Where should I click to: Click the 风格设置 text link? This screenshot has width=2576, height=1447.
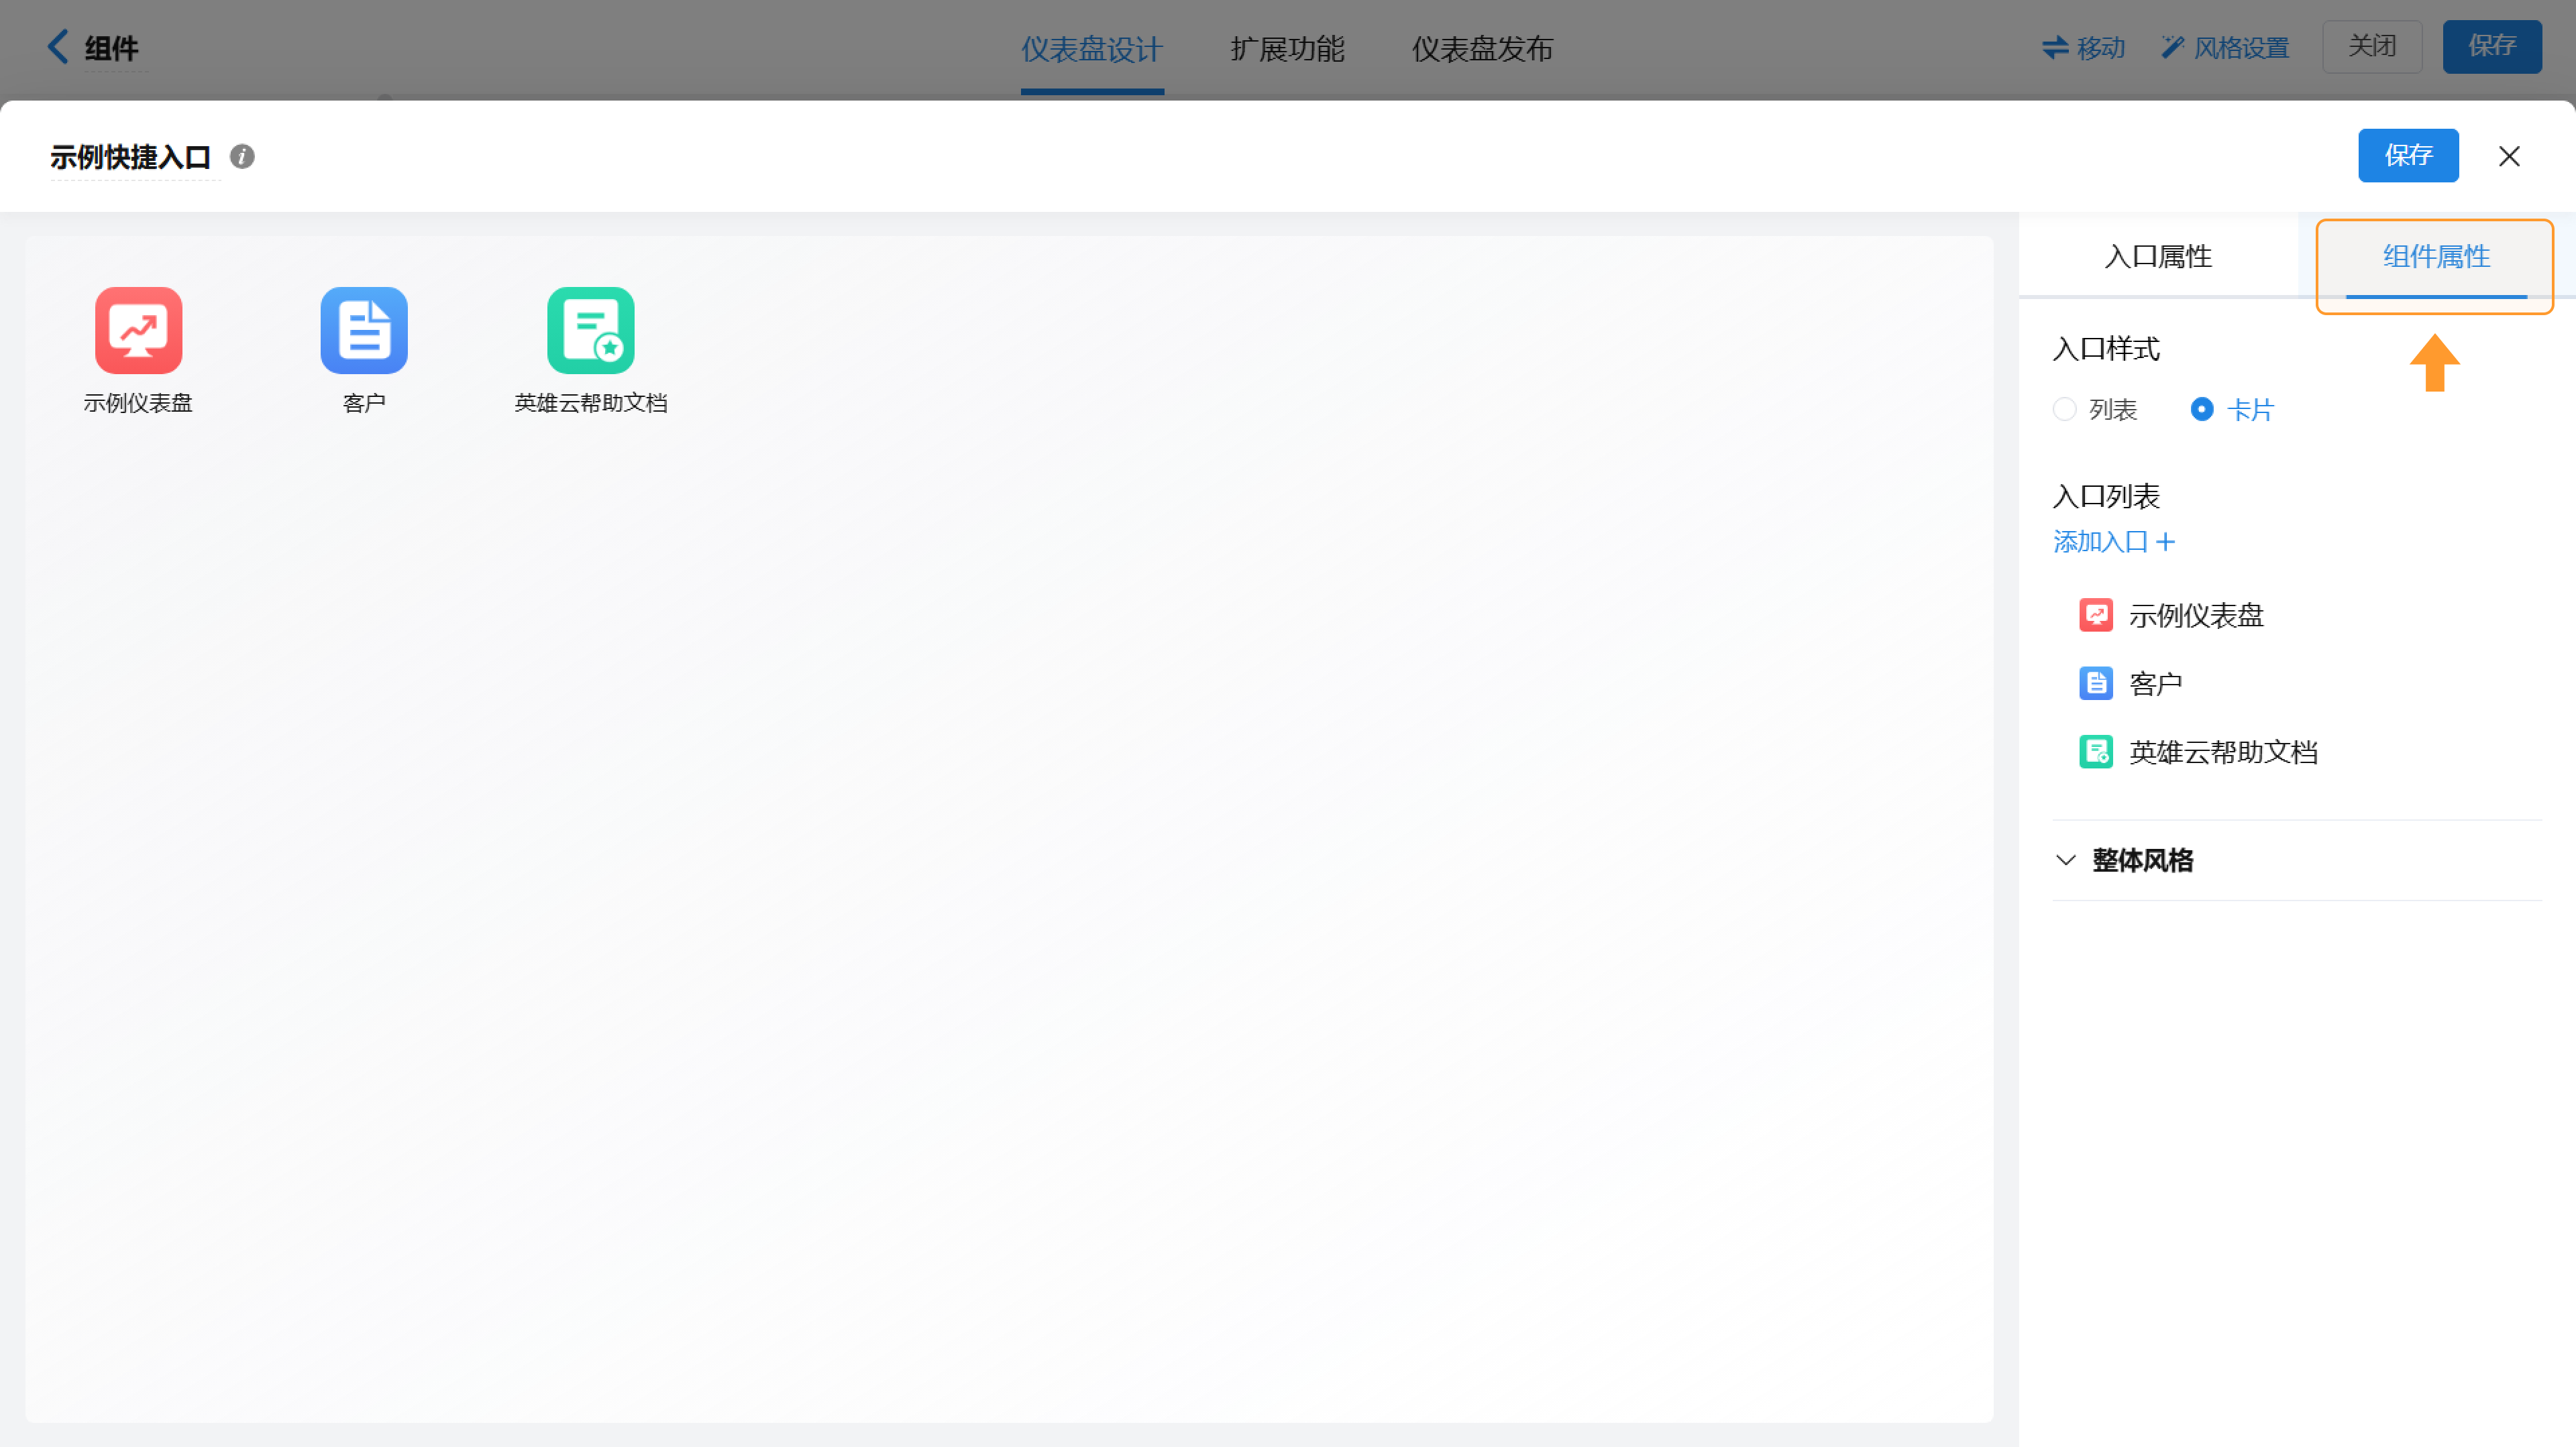(x=2241, y=48)
